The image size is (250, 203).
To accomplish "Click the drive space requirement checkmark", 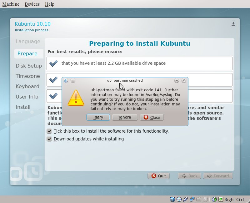I will click(x=53, y=63).
